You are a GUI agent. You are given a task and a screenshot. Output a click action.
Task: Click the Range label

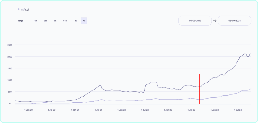pos(20,21)
